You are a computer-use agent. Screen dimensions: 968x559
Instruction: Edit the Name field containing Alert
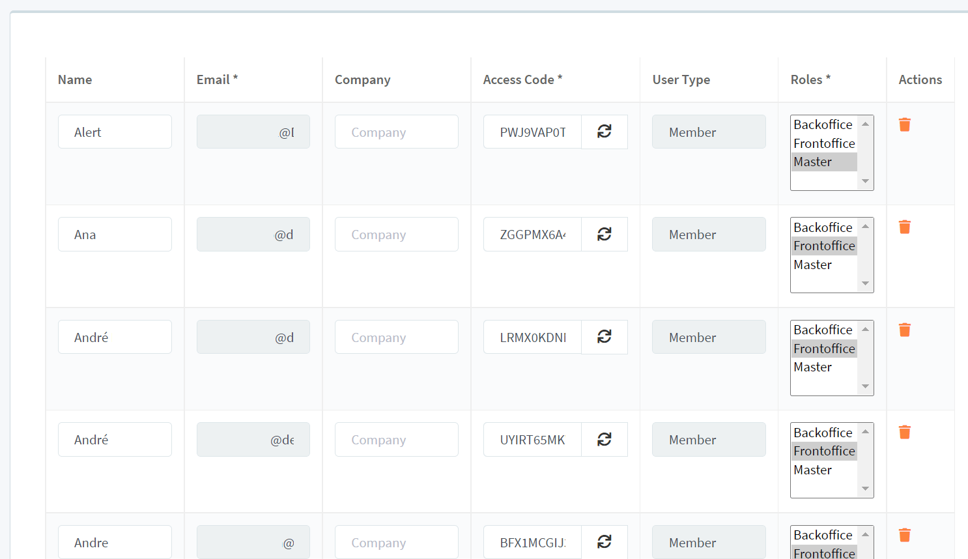pos(115,132)
